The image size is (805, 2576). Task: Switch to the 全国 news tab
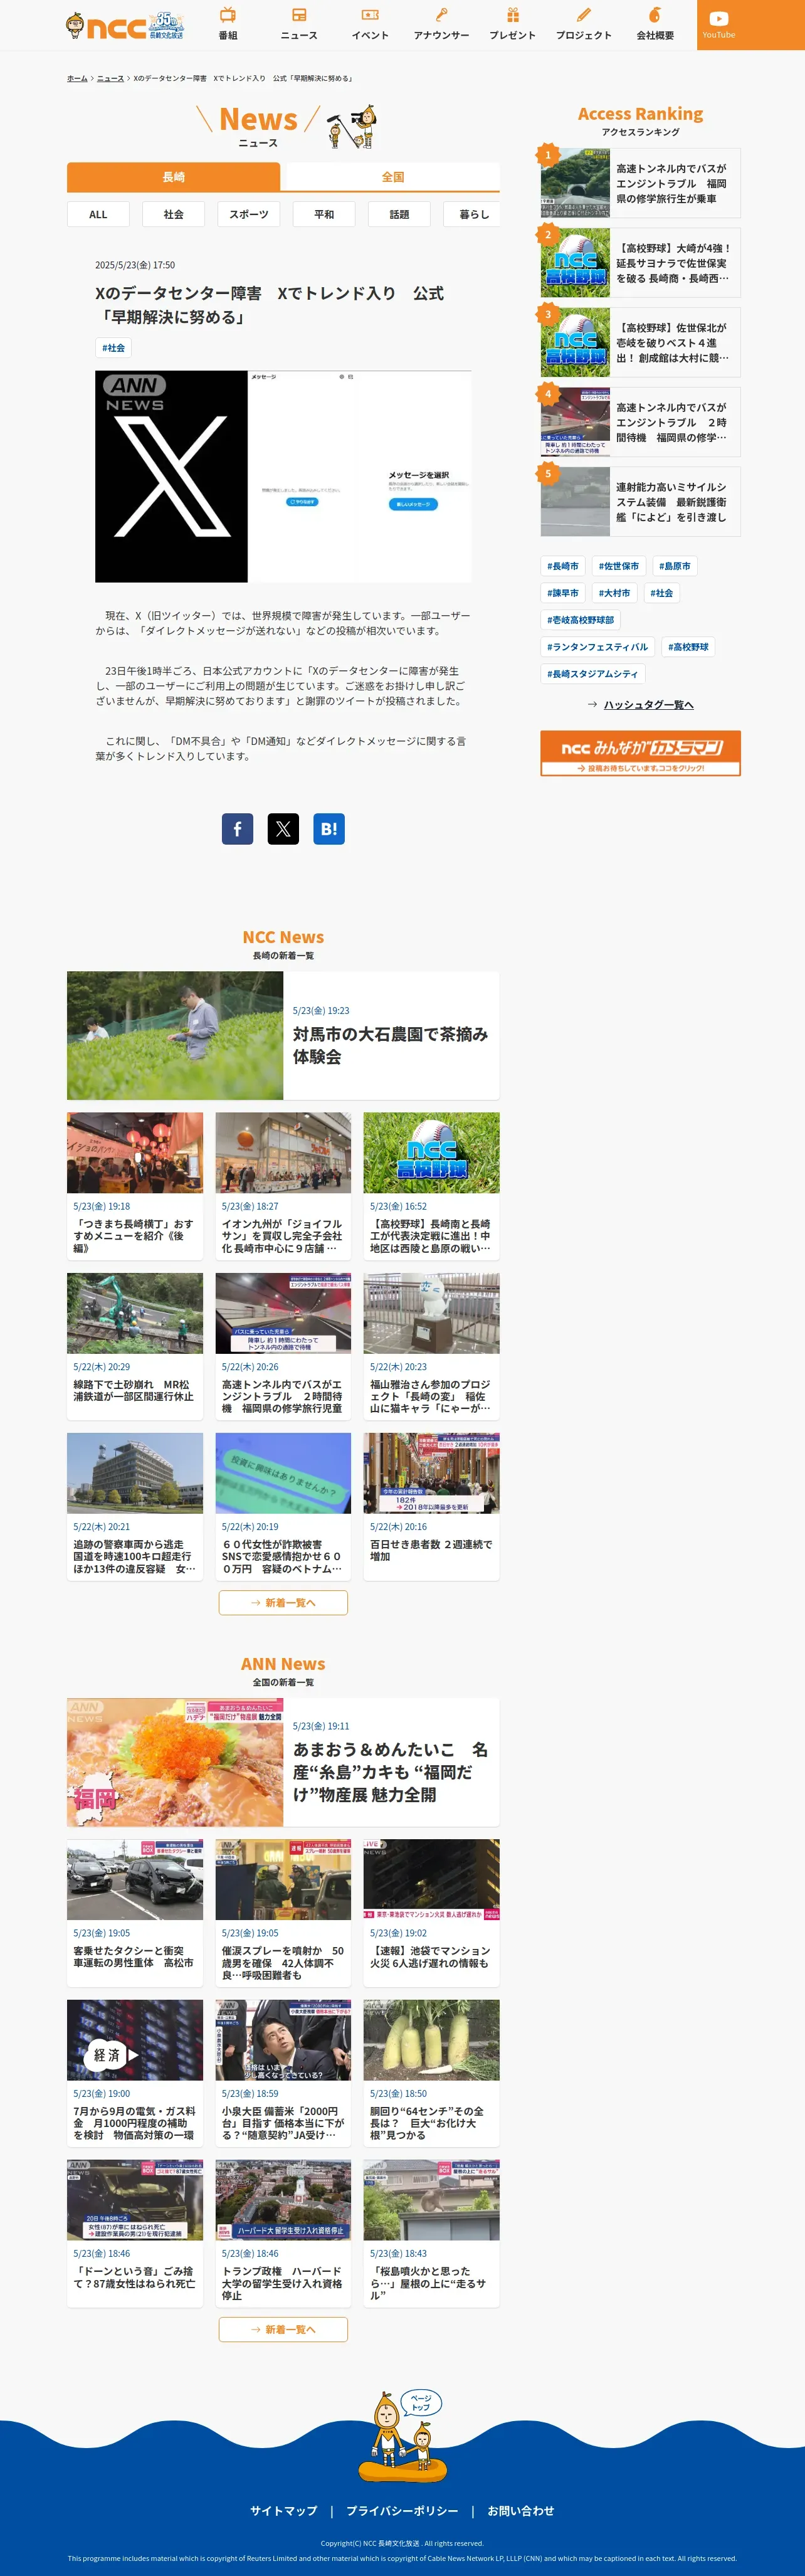393,177
